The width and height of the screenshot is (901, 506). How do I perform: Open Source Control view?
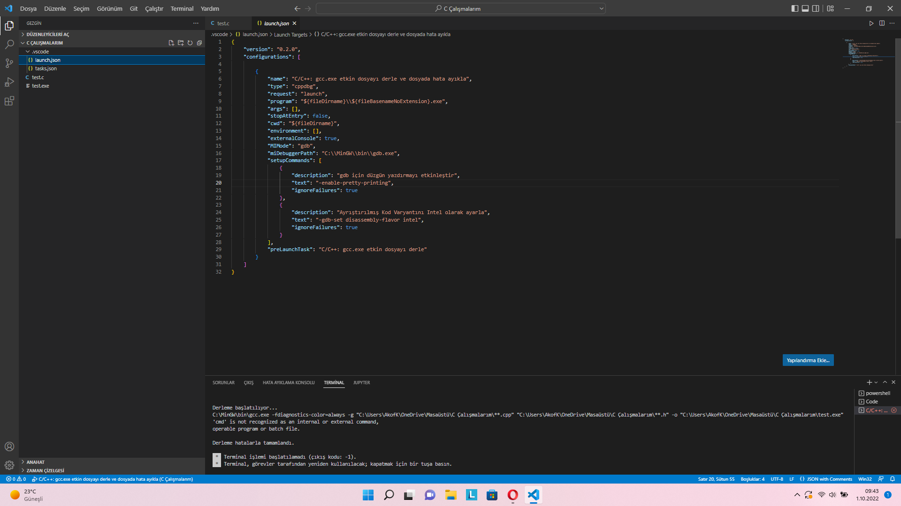pyautogui.click(x=9, y=63)
